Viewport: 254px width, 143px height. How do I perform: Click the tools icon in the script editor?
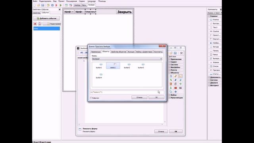pos(181,53)
